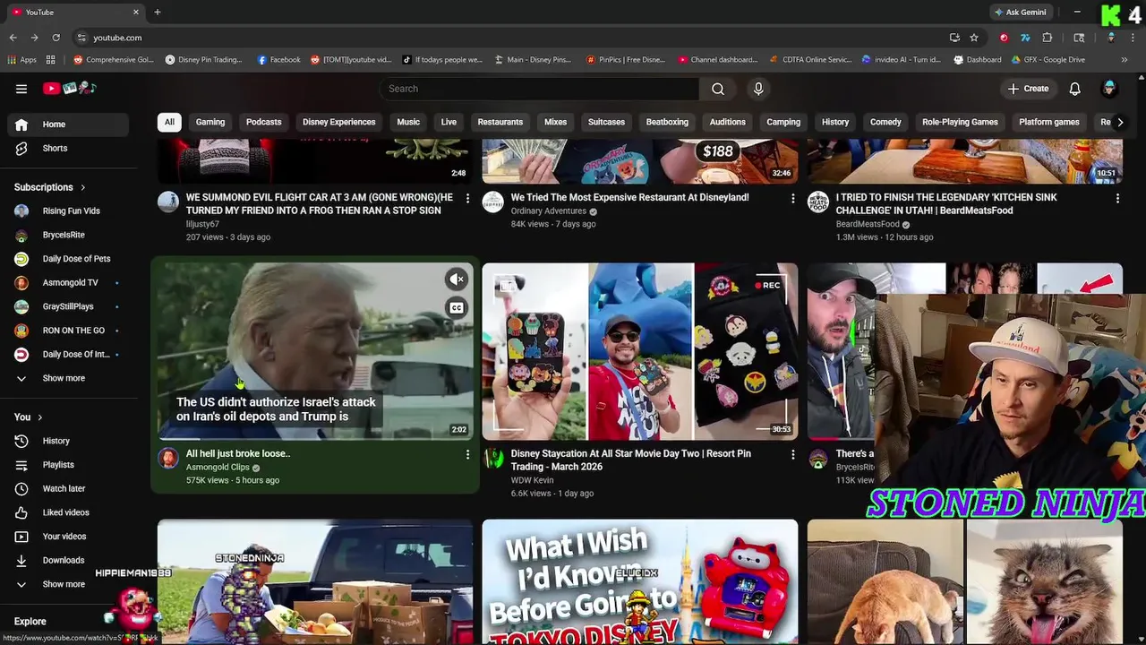Open History in the sidebar

(x=68, y=441)
